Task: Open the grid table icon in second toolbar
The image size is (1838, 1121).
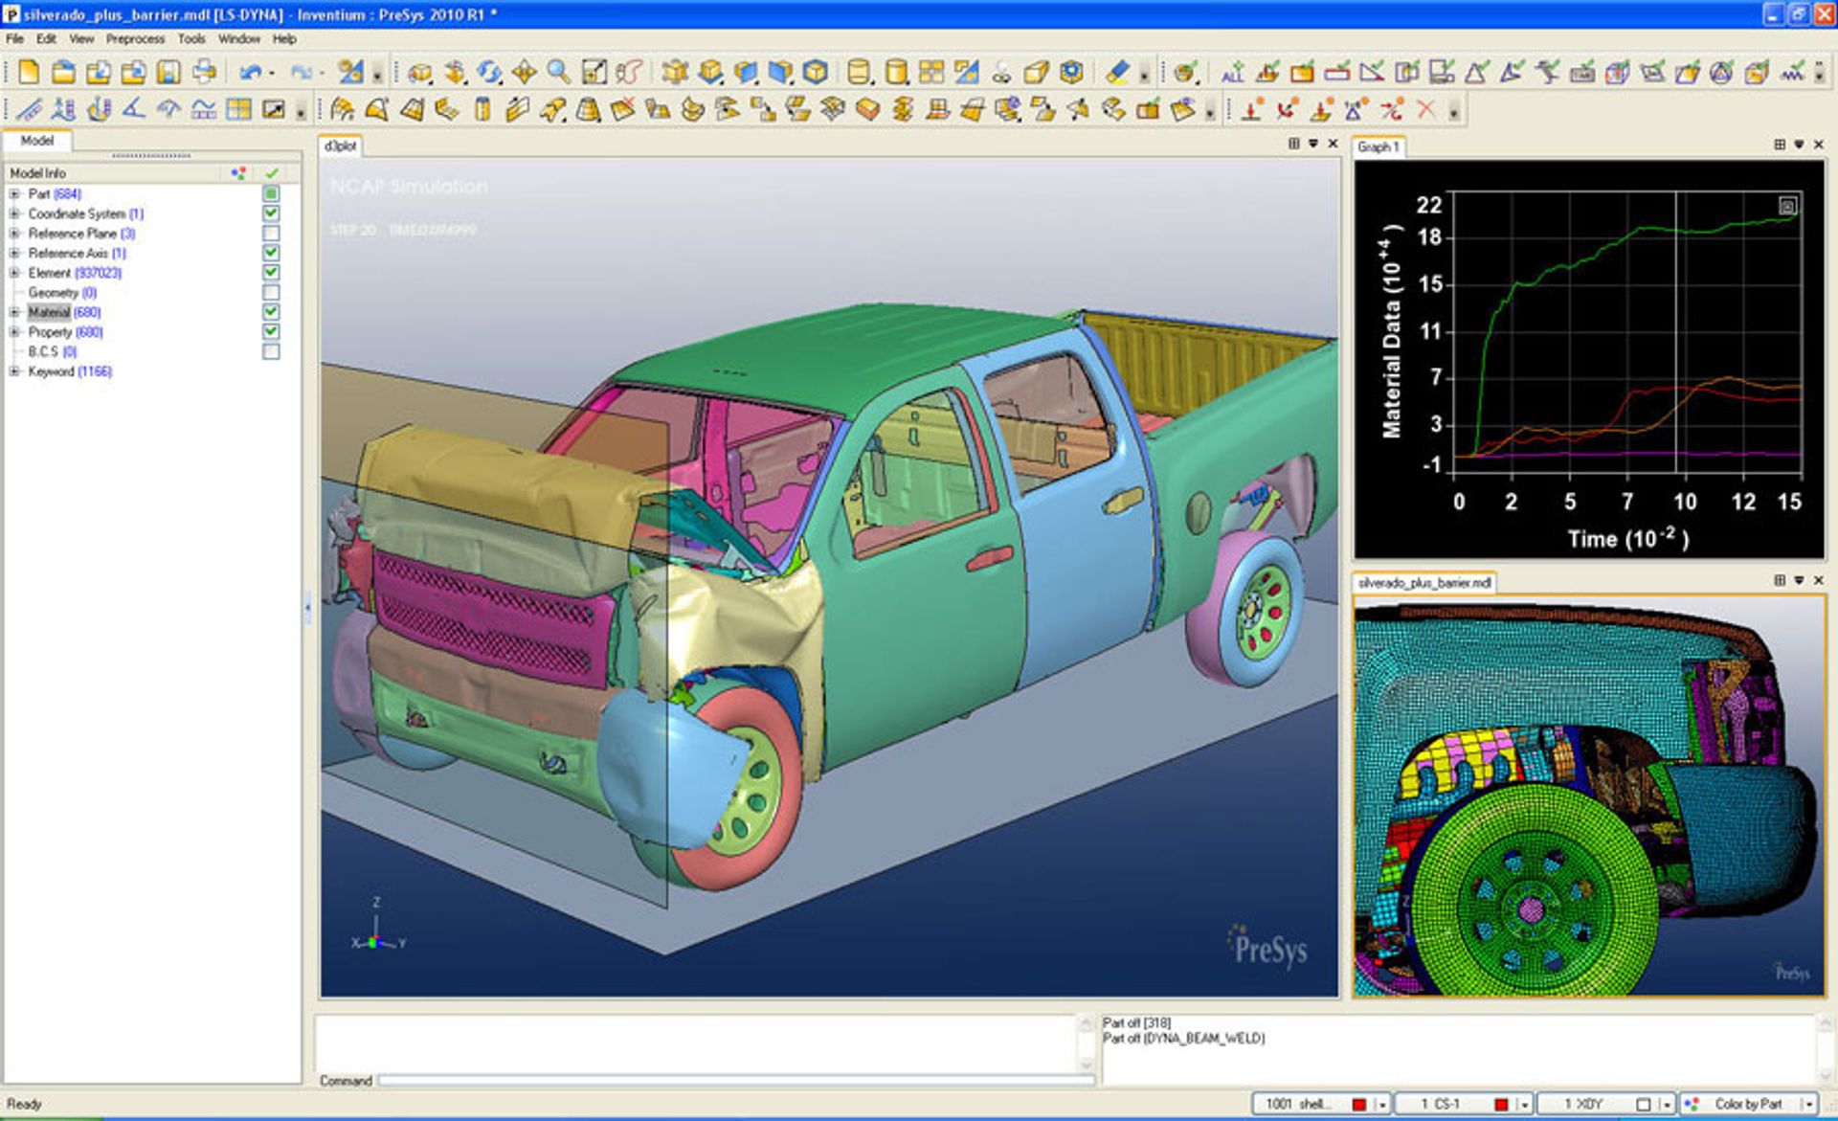Action: tap(238, 109)
